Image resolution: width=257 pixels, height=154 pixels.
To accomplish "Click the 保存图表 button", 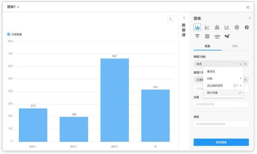I will point(221,142).
